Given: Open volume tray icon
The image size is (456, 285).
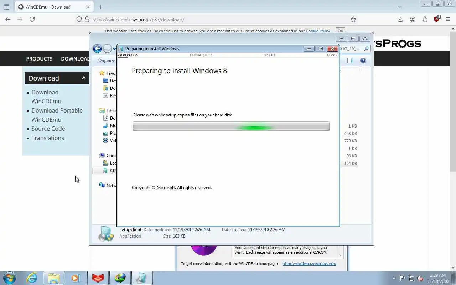Looking at the screenshot, I should click(420, 278).
